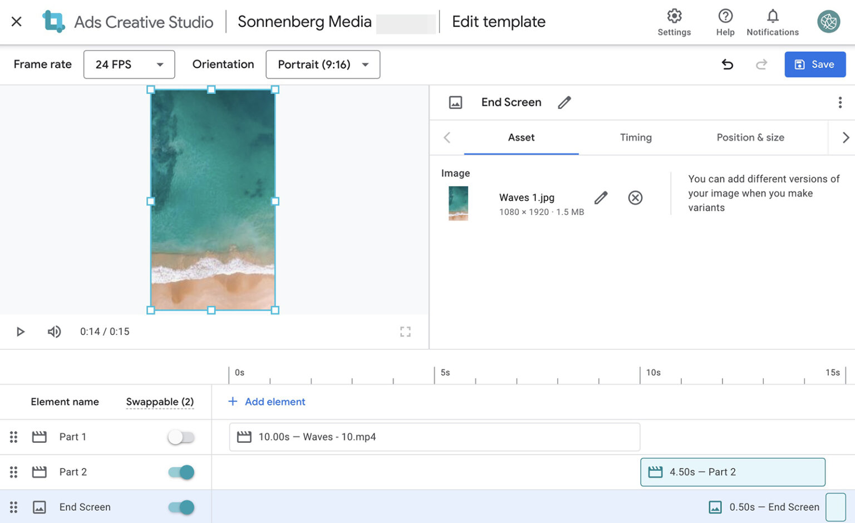The image size is (855, 523).
Task: Click the bottom-right resize handle of the image
Action: coord(275,310)
